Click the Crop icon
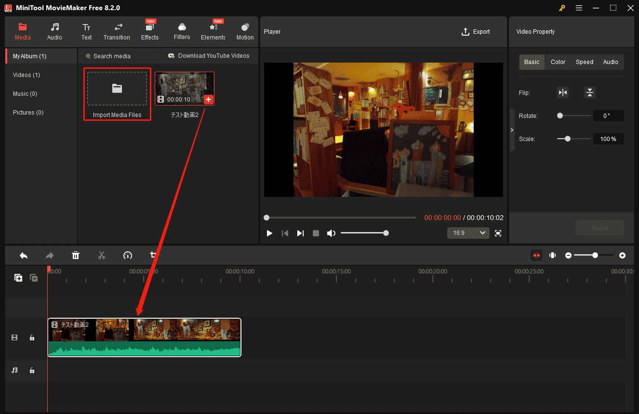This screenshot has height=414, width=639. pyautogui.click(x=154, y=255)
